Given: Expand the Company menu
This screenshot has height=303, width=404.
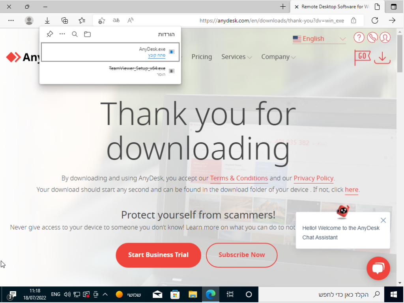Looking at the screenshot, I should point(278,57).
